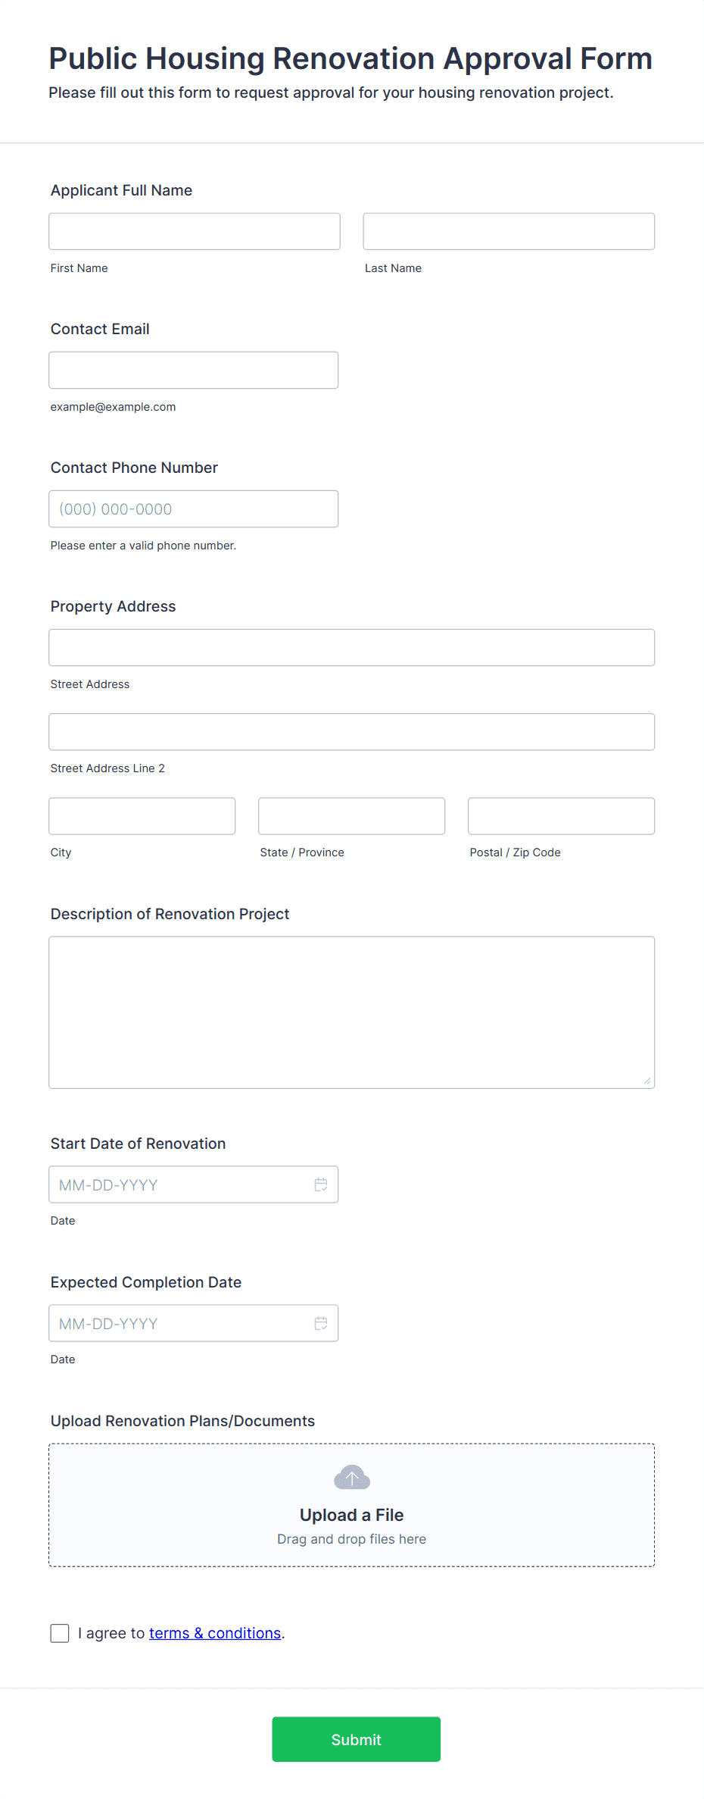Select the Street Address Line 2 field
The width and height of the screenshot is (704, 1799).
click(352, 731)
